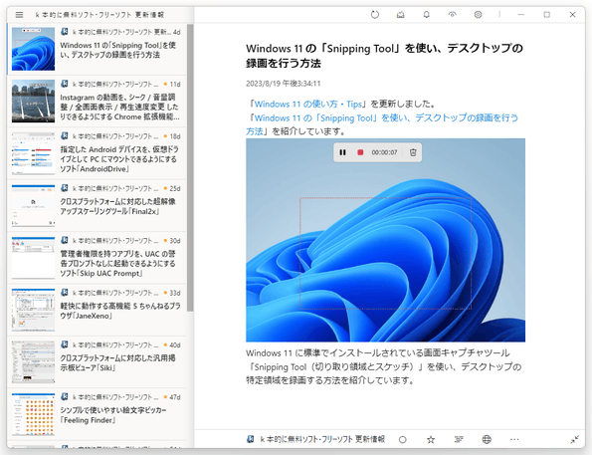592x455 pixels.
Task: Click the source icon on the 30d entry
Action: (65, 240)
